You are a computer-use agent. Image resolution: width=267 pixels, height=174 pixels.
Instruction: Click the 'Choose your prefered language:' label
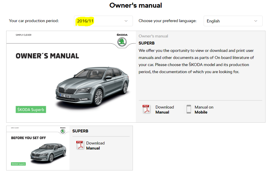click(x=167, y=21)
